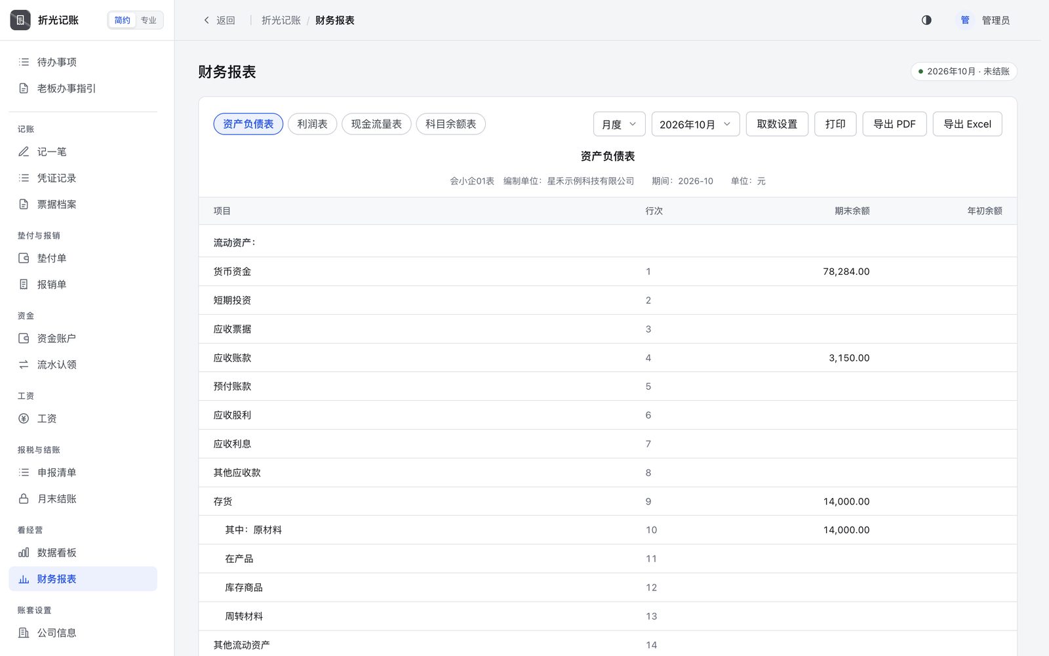Click 应收账款 amount 3,150.00
This screenshot has height=656, width=1049.
[x=849, y=358]
